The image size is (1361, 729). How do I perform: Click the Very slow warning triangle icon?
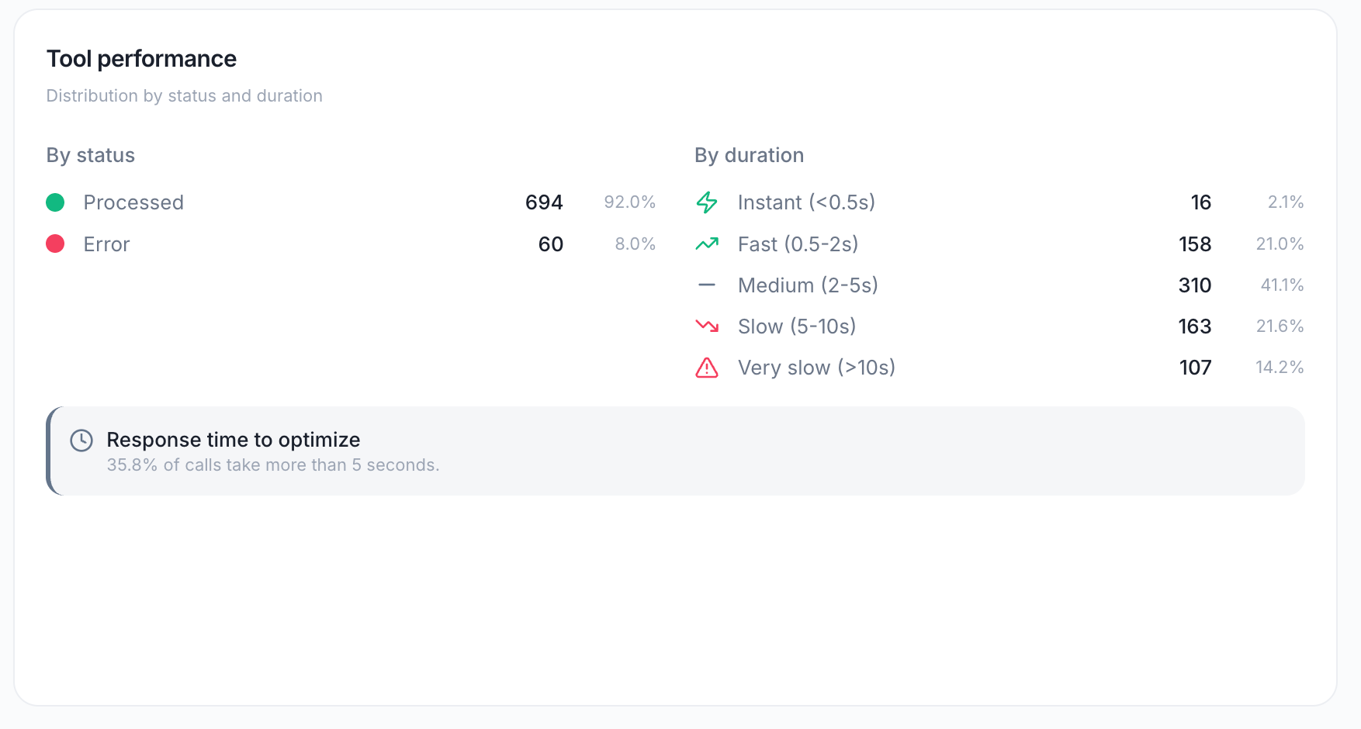707,368
